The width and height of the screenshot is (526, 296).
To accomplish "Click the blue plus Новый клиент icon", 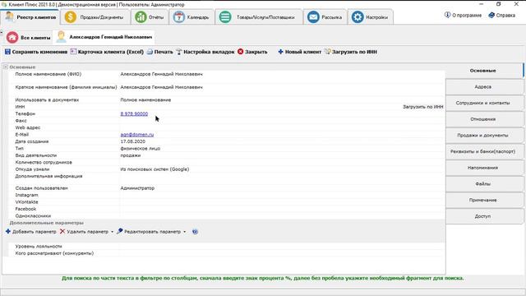I will click(x=280, y=52).
